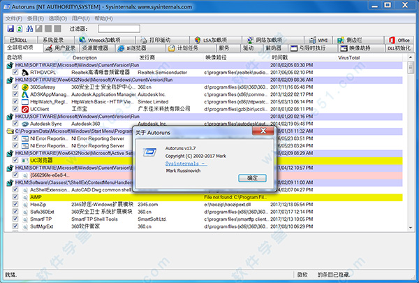The image size is (419, 283).
Task: Click the 360Safetray entry icon
Action: coord(25,87)
